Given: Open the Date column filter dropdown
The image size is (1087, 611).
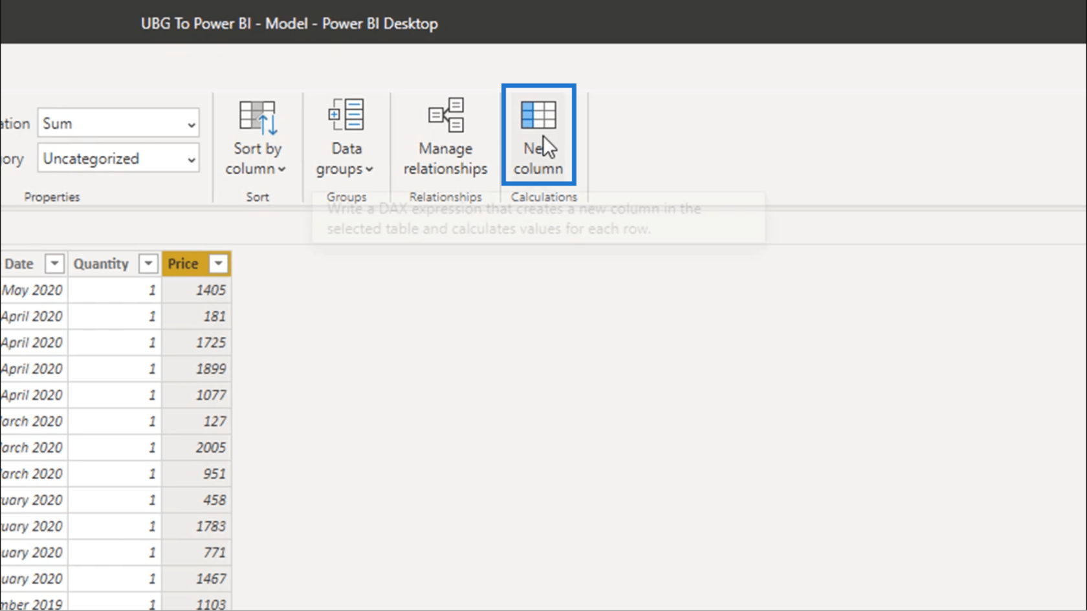Looking at the screenshot, I should (x=54, y=264).
